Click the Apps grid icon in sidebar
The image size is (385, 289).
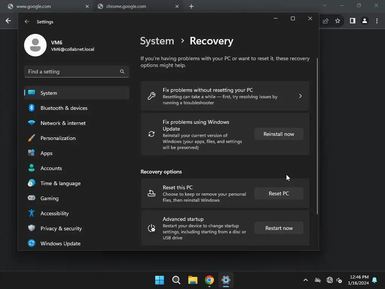pos(32,153)
